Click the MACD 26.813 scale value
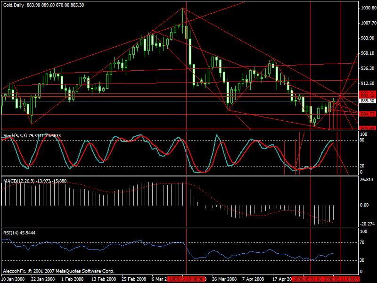Screen dimensions: 377x283 pos(367,180)
